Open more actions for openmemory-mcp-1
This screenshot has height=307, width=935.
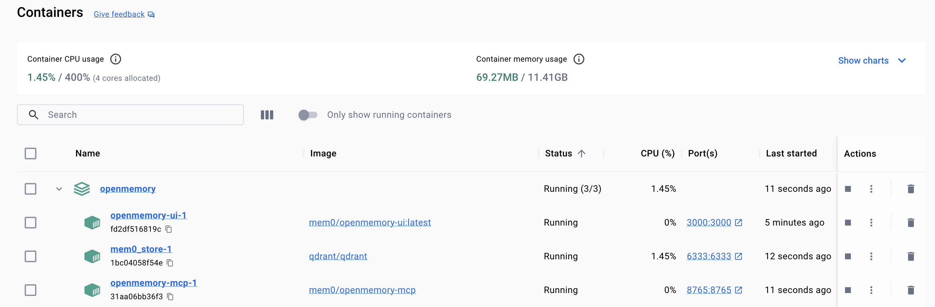click(x=871, y=290)
